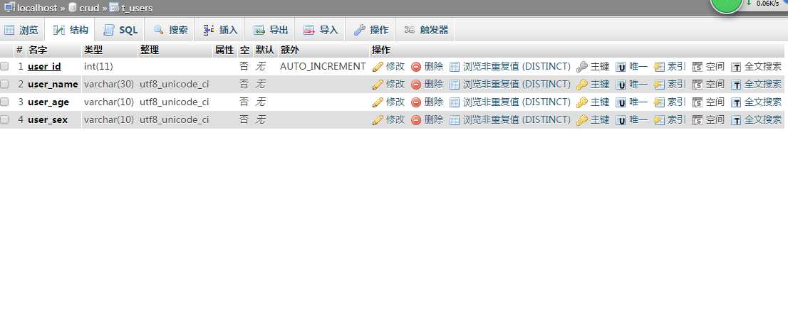Tick the checkbox for user_age
The width and height of the screenshot is (788, 332).
pyautogui.click(x=4, y=102)
